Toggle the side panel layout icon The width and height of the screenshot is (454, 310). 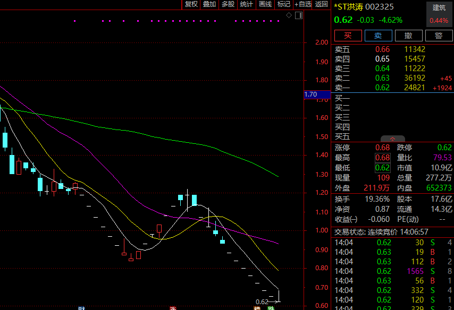299,15
